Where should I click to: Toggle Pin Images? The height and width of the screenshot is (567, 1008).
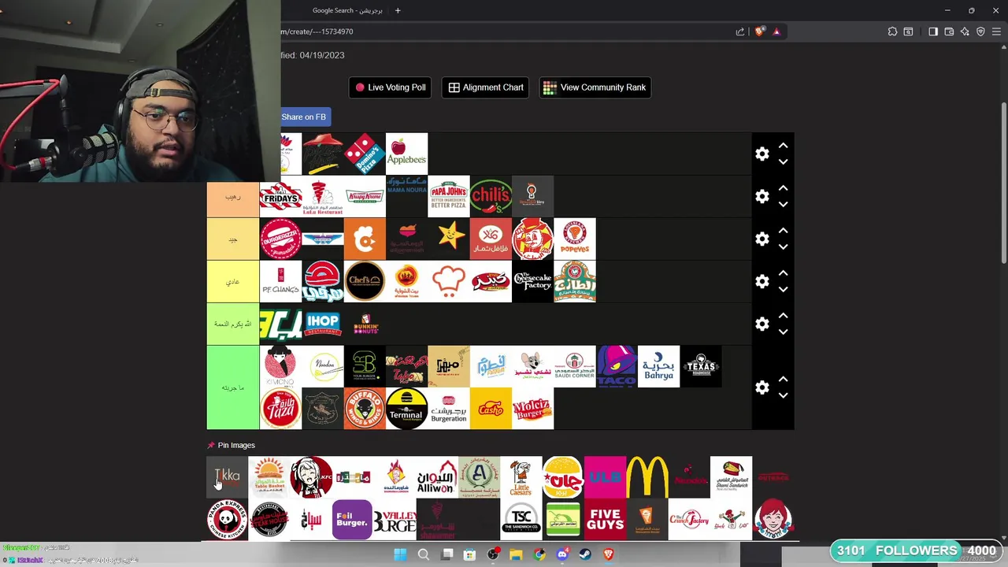point(231,445)
